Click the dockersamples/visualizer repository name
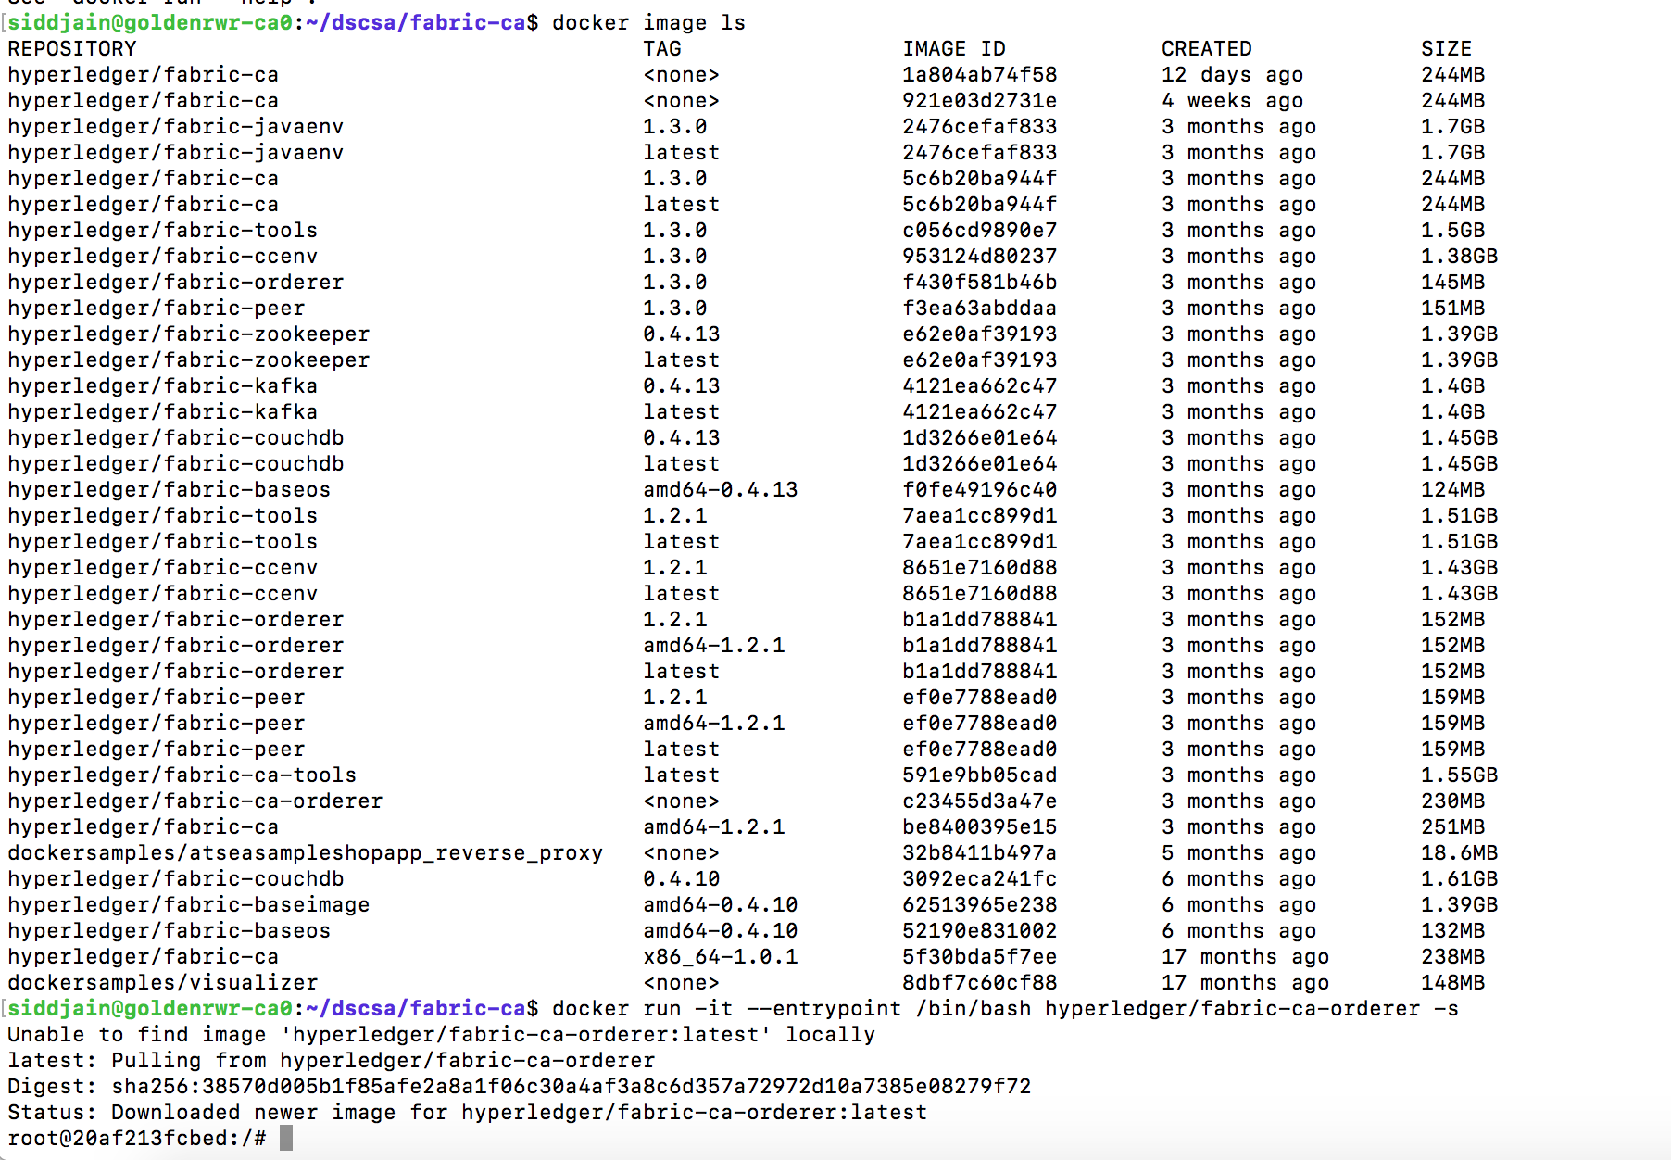The image size is (1671, 1160). click(162, 982)
